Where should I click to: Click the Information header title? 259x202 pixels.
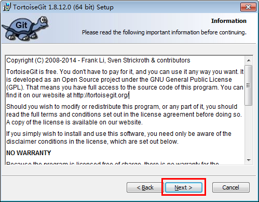[x=228, y=21]
